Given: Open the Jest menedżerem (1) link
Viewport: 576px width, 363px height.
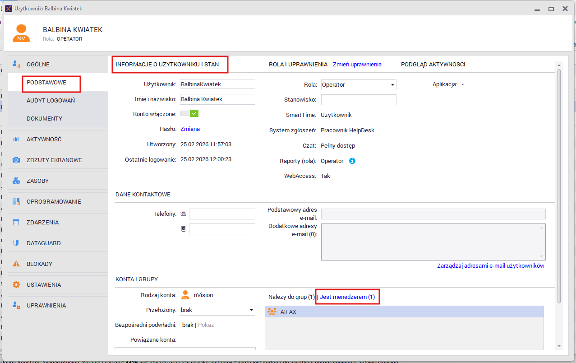Looking at the screenshot, I should (x=347, y=297).
